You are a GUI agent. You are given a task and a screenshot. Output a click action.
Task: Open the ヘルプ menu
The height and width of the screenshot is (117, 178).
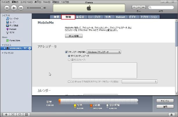tap(65, 2)
